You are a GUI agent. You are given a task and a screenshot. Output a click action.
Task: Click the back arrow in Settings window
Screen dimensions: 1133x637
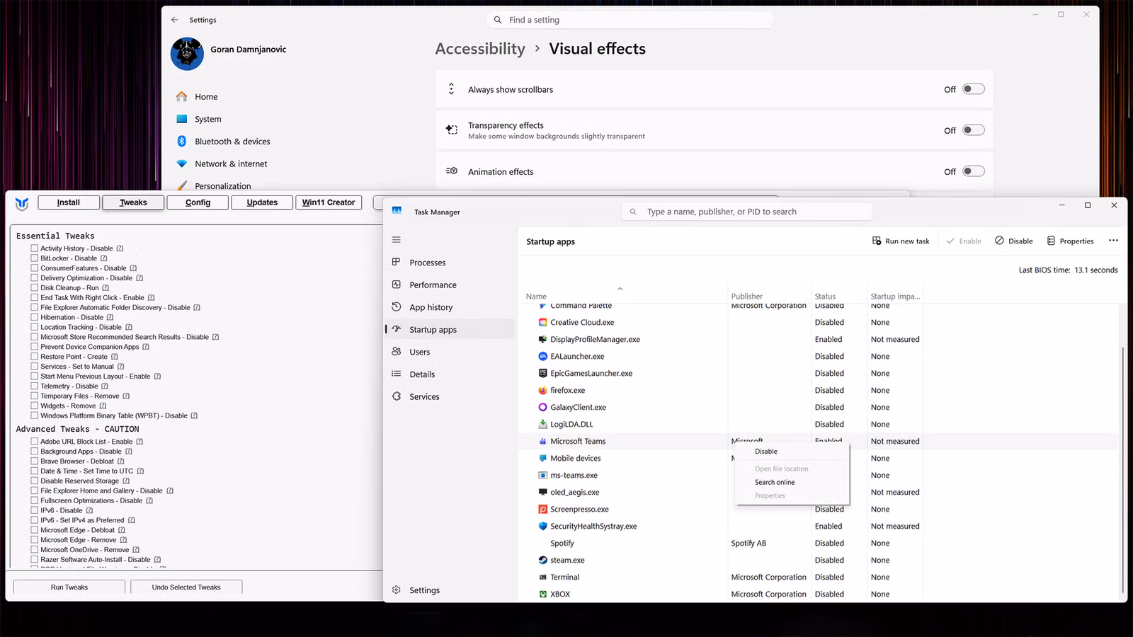click(x=175, y=20)
